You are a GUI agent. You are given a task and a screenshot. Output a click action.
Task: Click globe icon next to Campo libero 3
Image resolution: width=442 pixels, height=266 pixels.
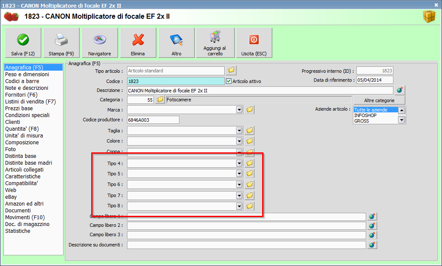(x=372, y=235)
